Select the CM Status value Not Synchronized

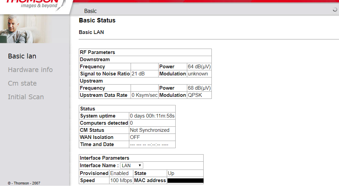pos(150,130)
